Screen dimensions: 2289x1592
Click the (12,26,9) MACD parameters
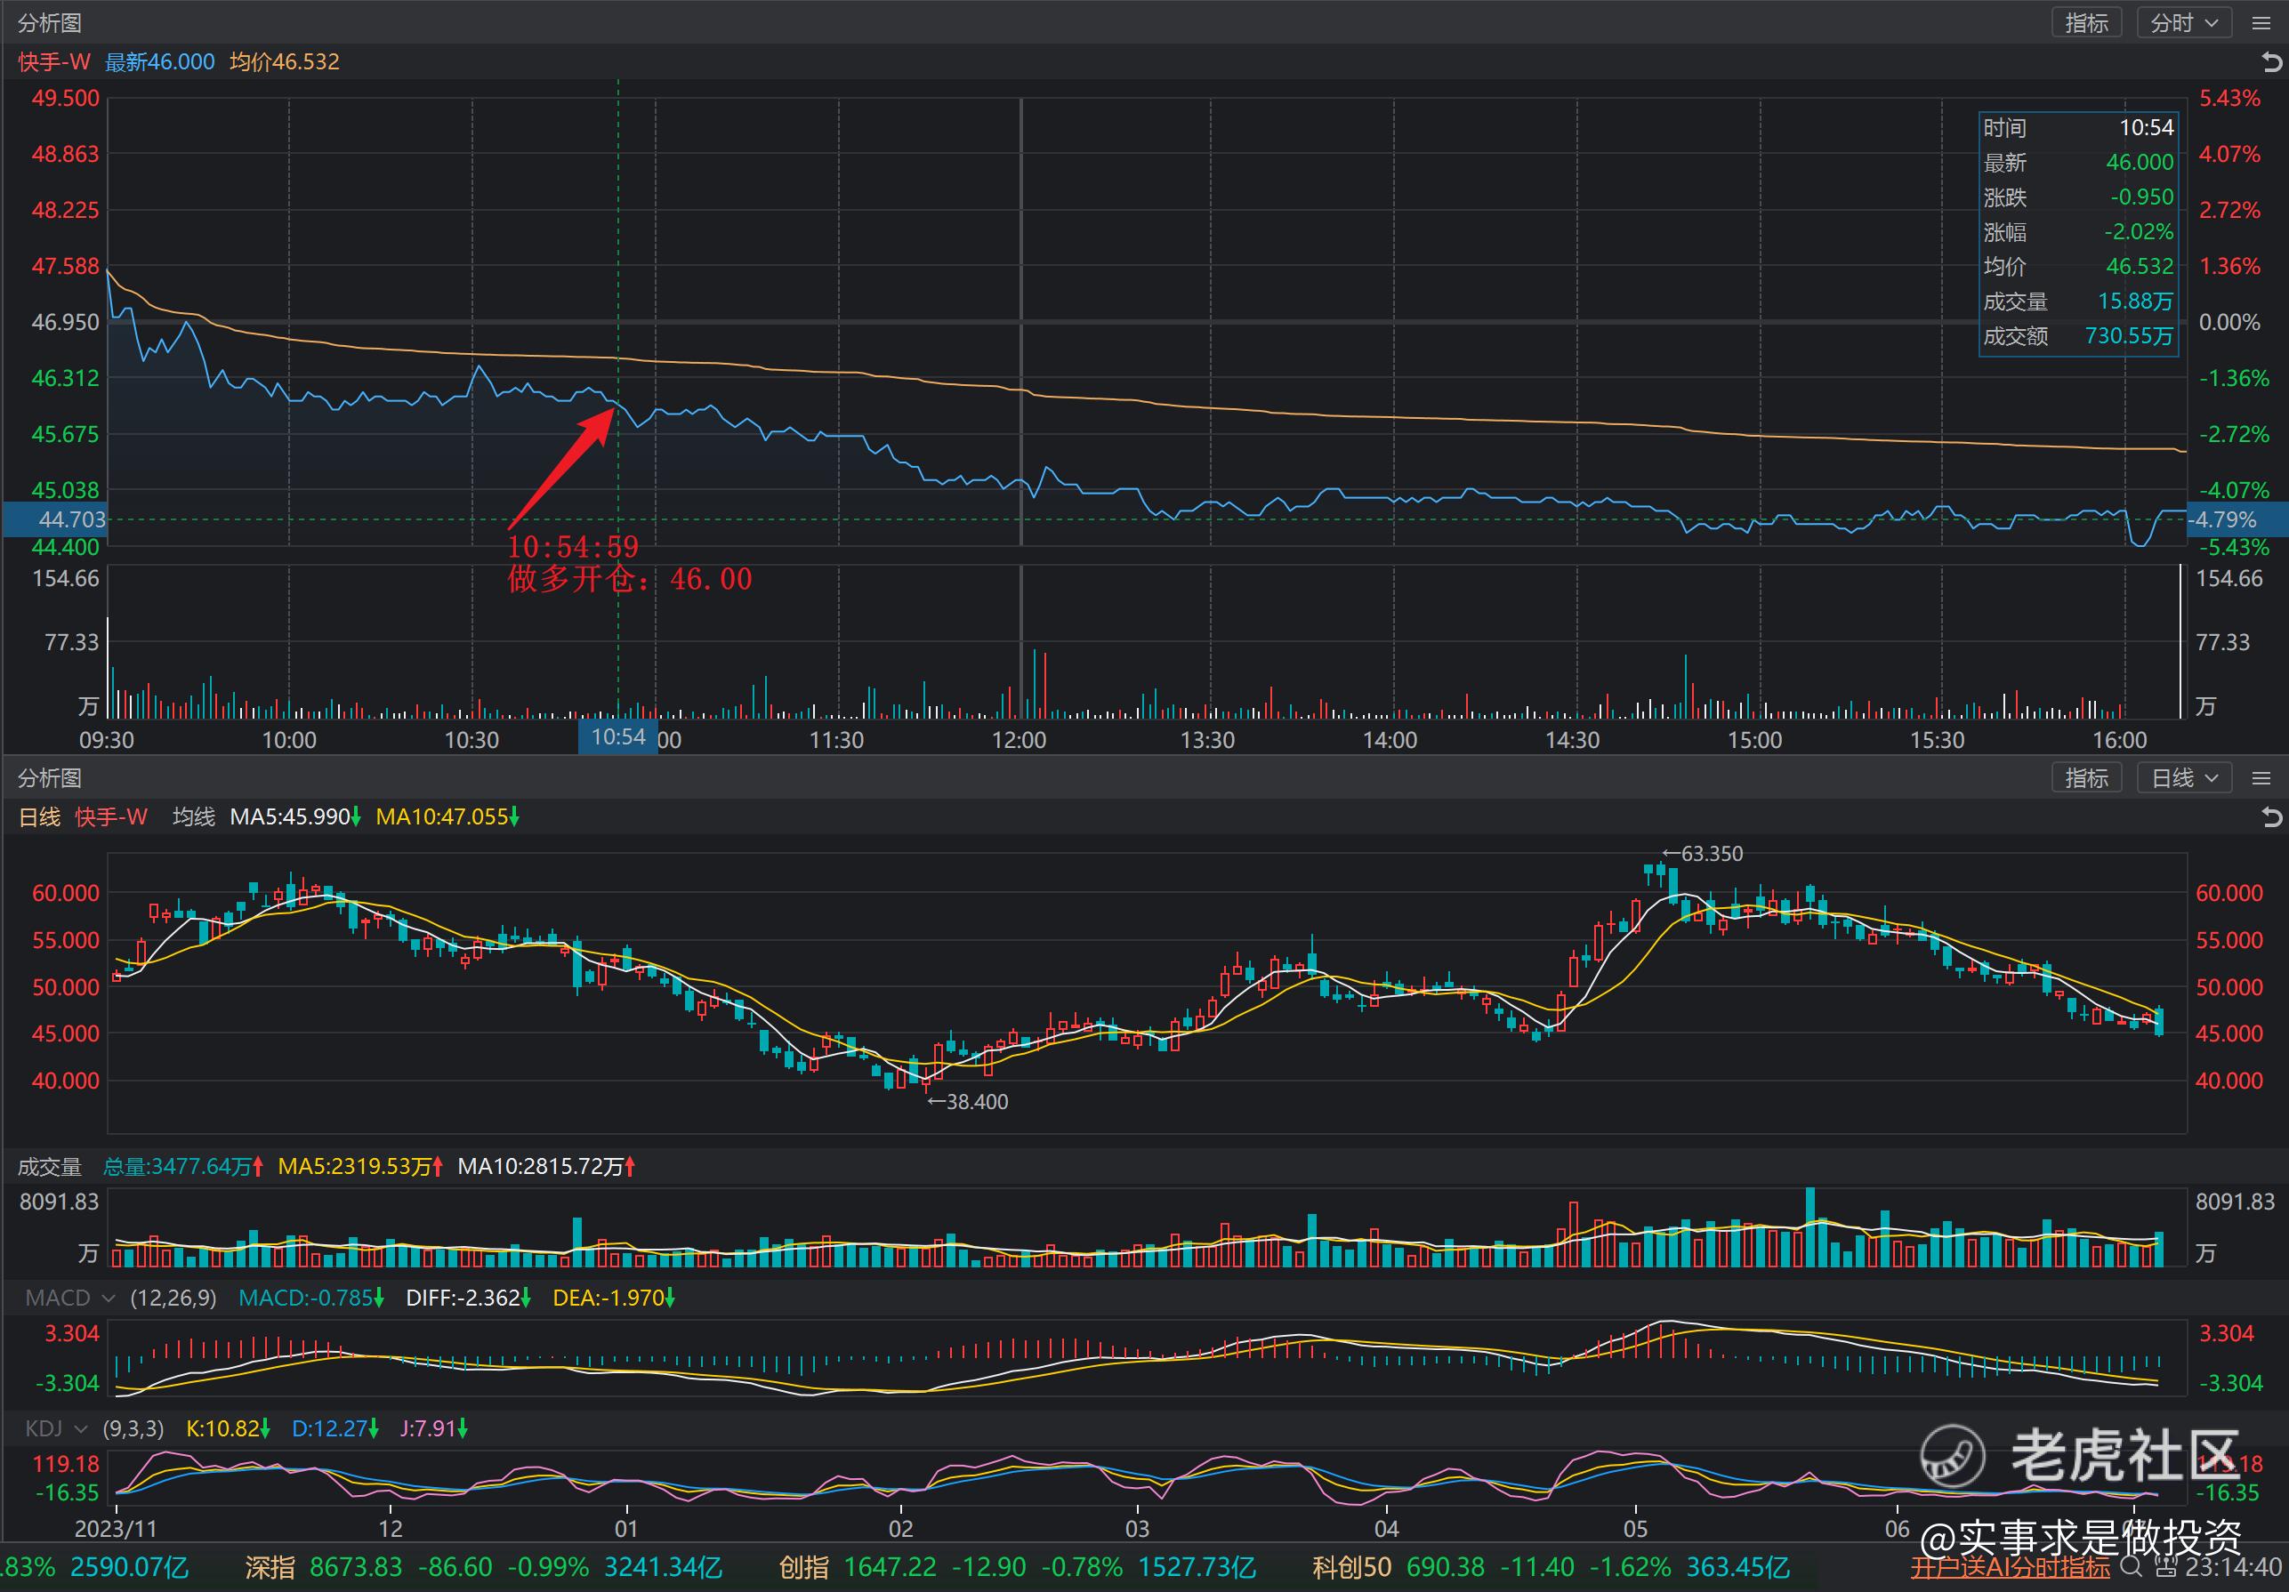[x=173, y=1298]
